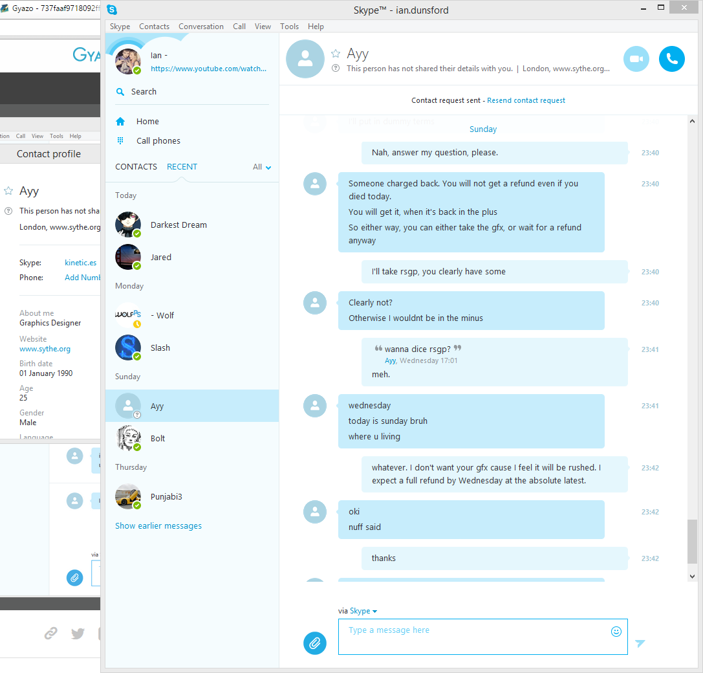Click the 'nuff said' message line
The width and height of the screenshot is (703, 673).
pyautogui.click(x=365, y=527)
